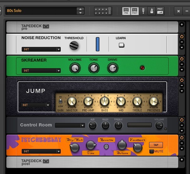Click the Psychedelay TAP button
190x174 pixels.
[156, 145]
